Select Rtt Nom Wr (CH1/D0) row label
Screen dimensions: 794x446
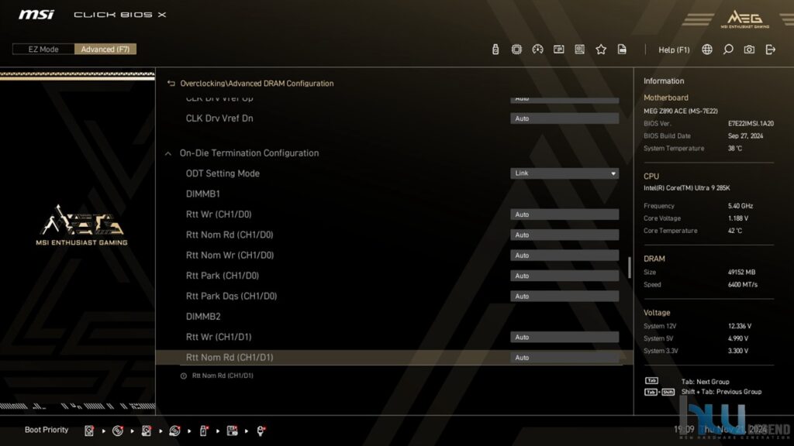(x=230, y=256)
